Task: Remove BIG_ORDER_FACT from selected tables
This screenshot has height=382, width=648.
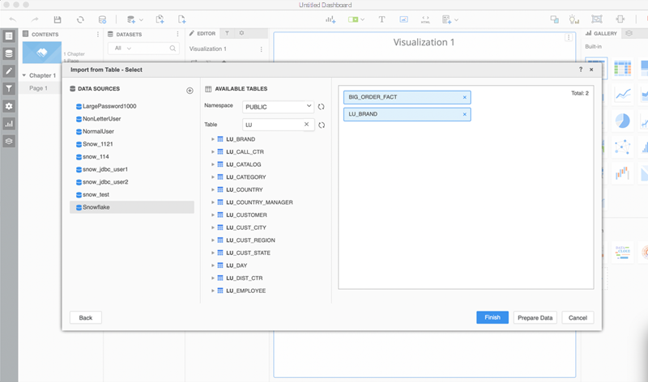Action: pyautogui.click(x=464, y=97)
